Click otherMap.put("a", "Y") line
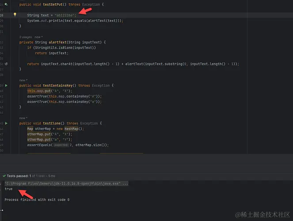The width and height of the screenshot is (293, 221). (x=49, y=140)
